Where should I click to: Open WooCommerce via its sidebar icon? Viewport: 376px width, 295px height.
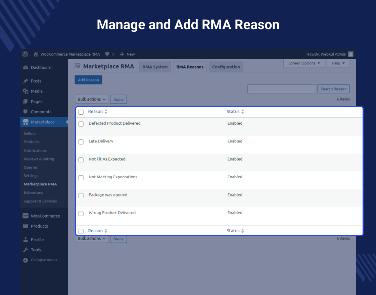[26, 216]
